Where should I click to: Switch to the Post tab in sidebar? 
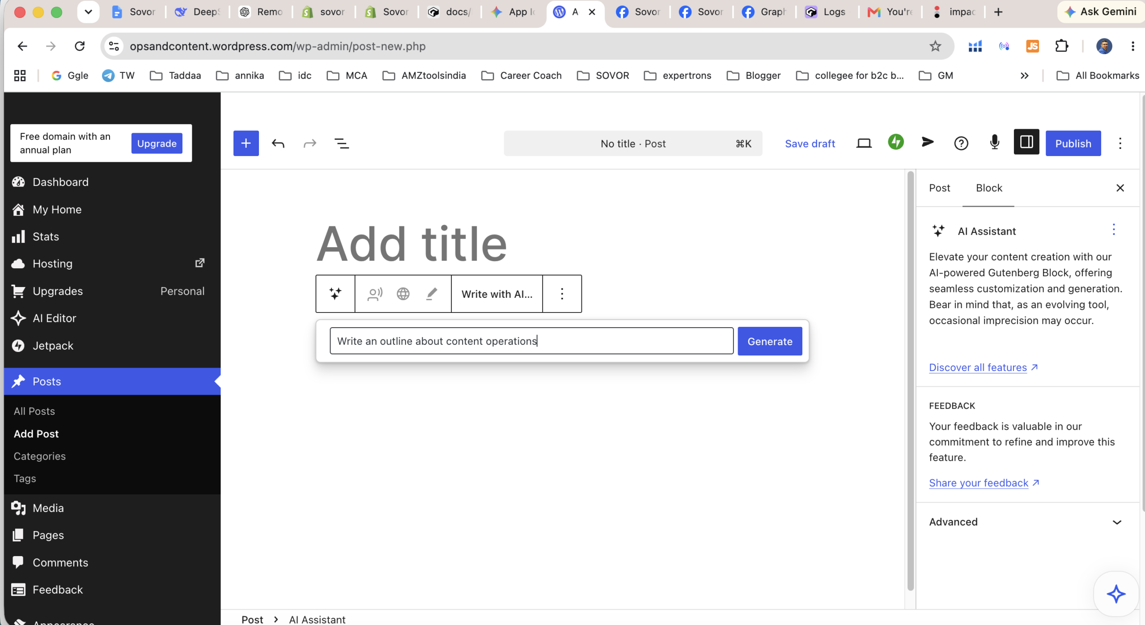click(x=939, y=188)
